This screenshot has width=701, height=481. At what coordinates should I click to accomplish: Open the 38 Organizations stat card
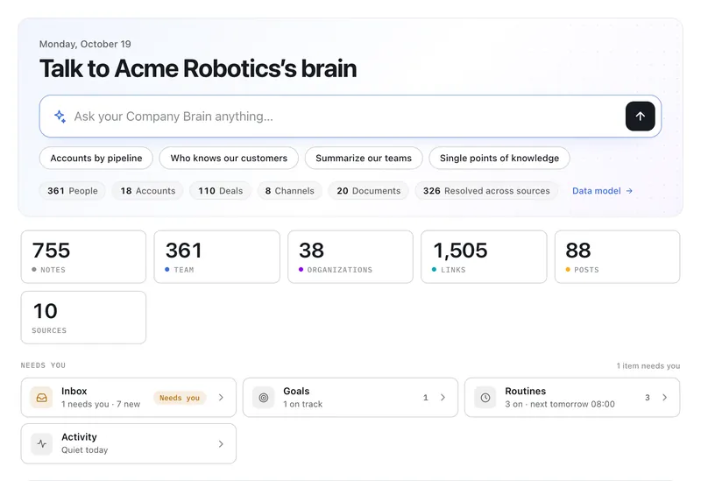tap(350, 257)
